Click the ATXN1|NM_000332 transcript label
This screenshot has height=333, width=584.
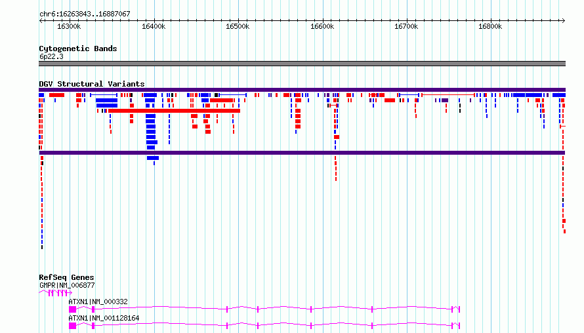click(x=98, y=302)
